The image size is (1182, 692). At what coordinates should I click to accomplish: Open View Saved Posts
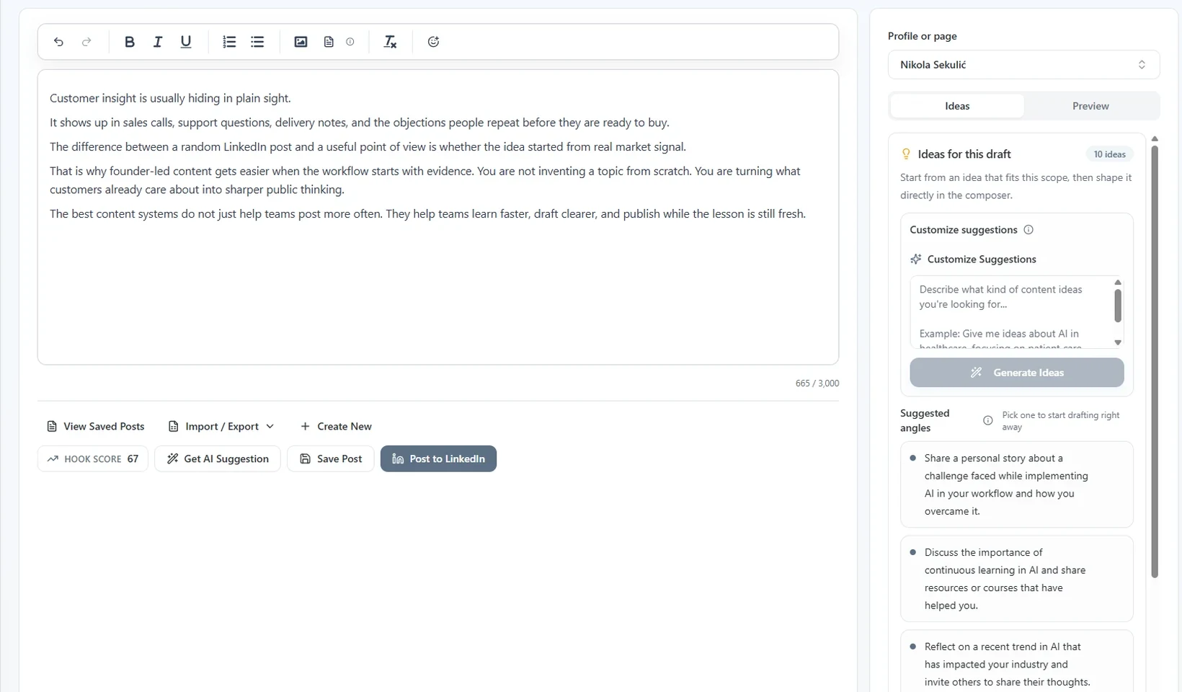coord(95,426)
